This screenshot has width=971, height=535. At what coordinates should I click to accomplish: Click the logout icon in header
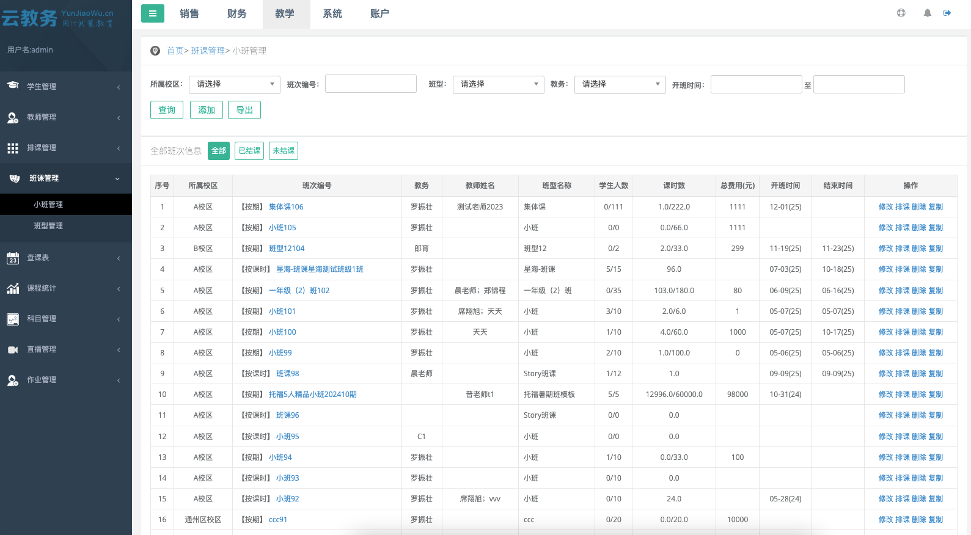[947, 13]
